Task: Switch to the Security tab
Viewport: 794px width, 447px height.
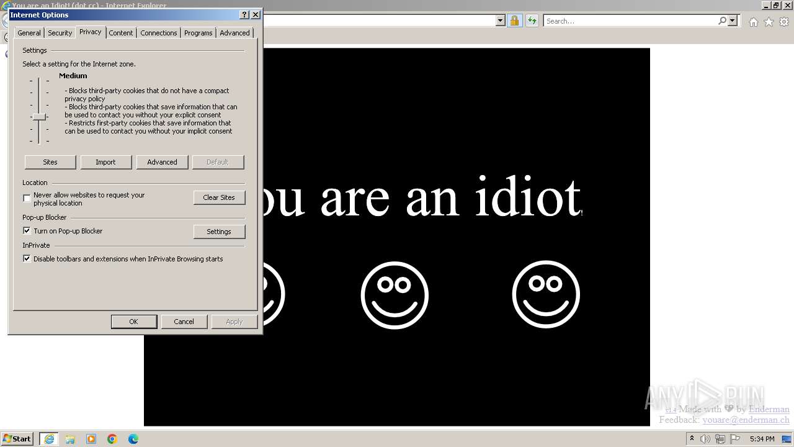Action: 60,33
